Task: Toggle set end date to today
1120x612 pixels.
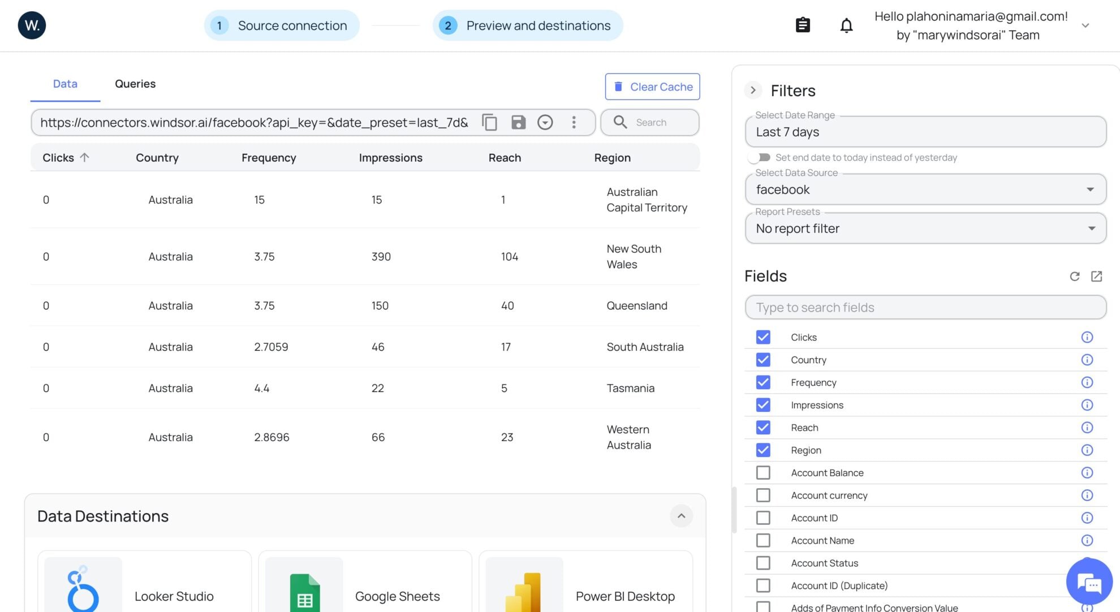Action: (759, 157)
